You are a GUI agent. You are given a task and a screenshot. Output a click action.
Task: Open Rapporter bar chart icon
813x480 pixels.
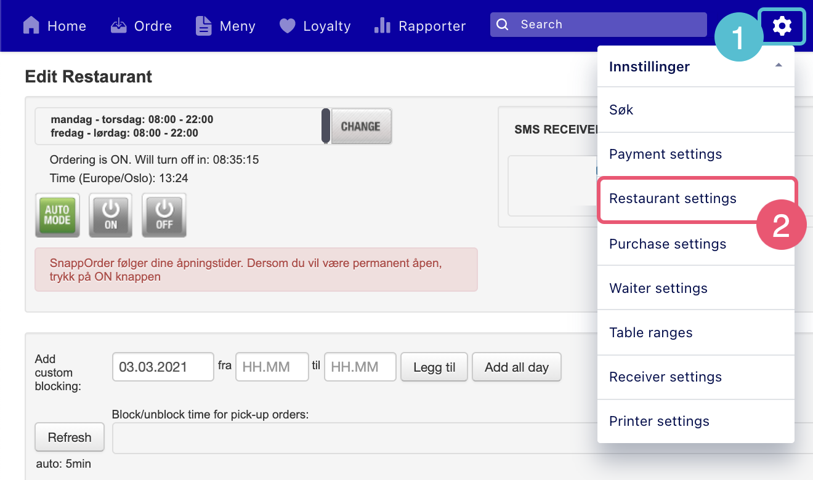382,26
